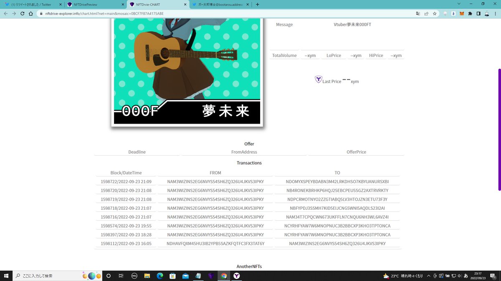Select row 1598574/2022-09-23 19:55
This screenshot has height=281, width=501.
coord(248,226)
